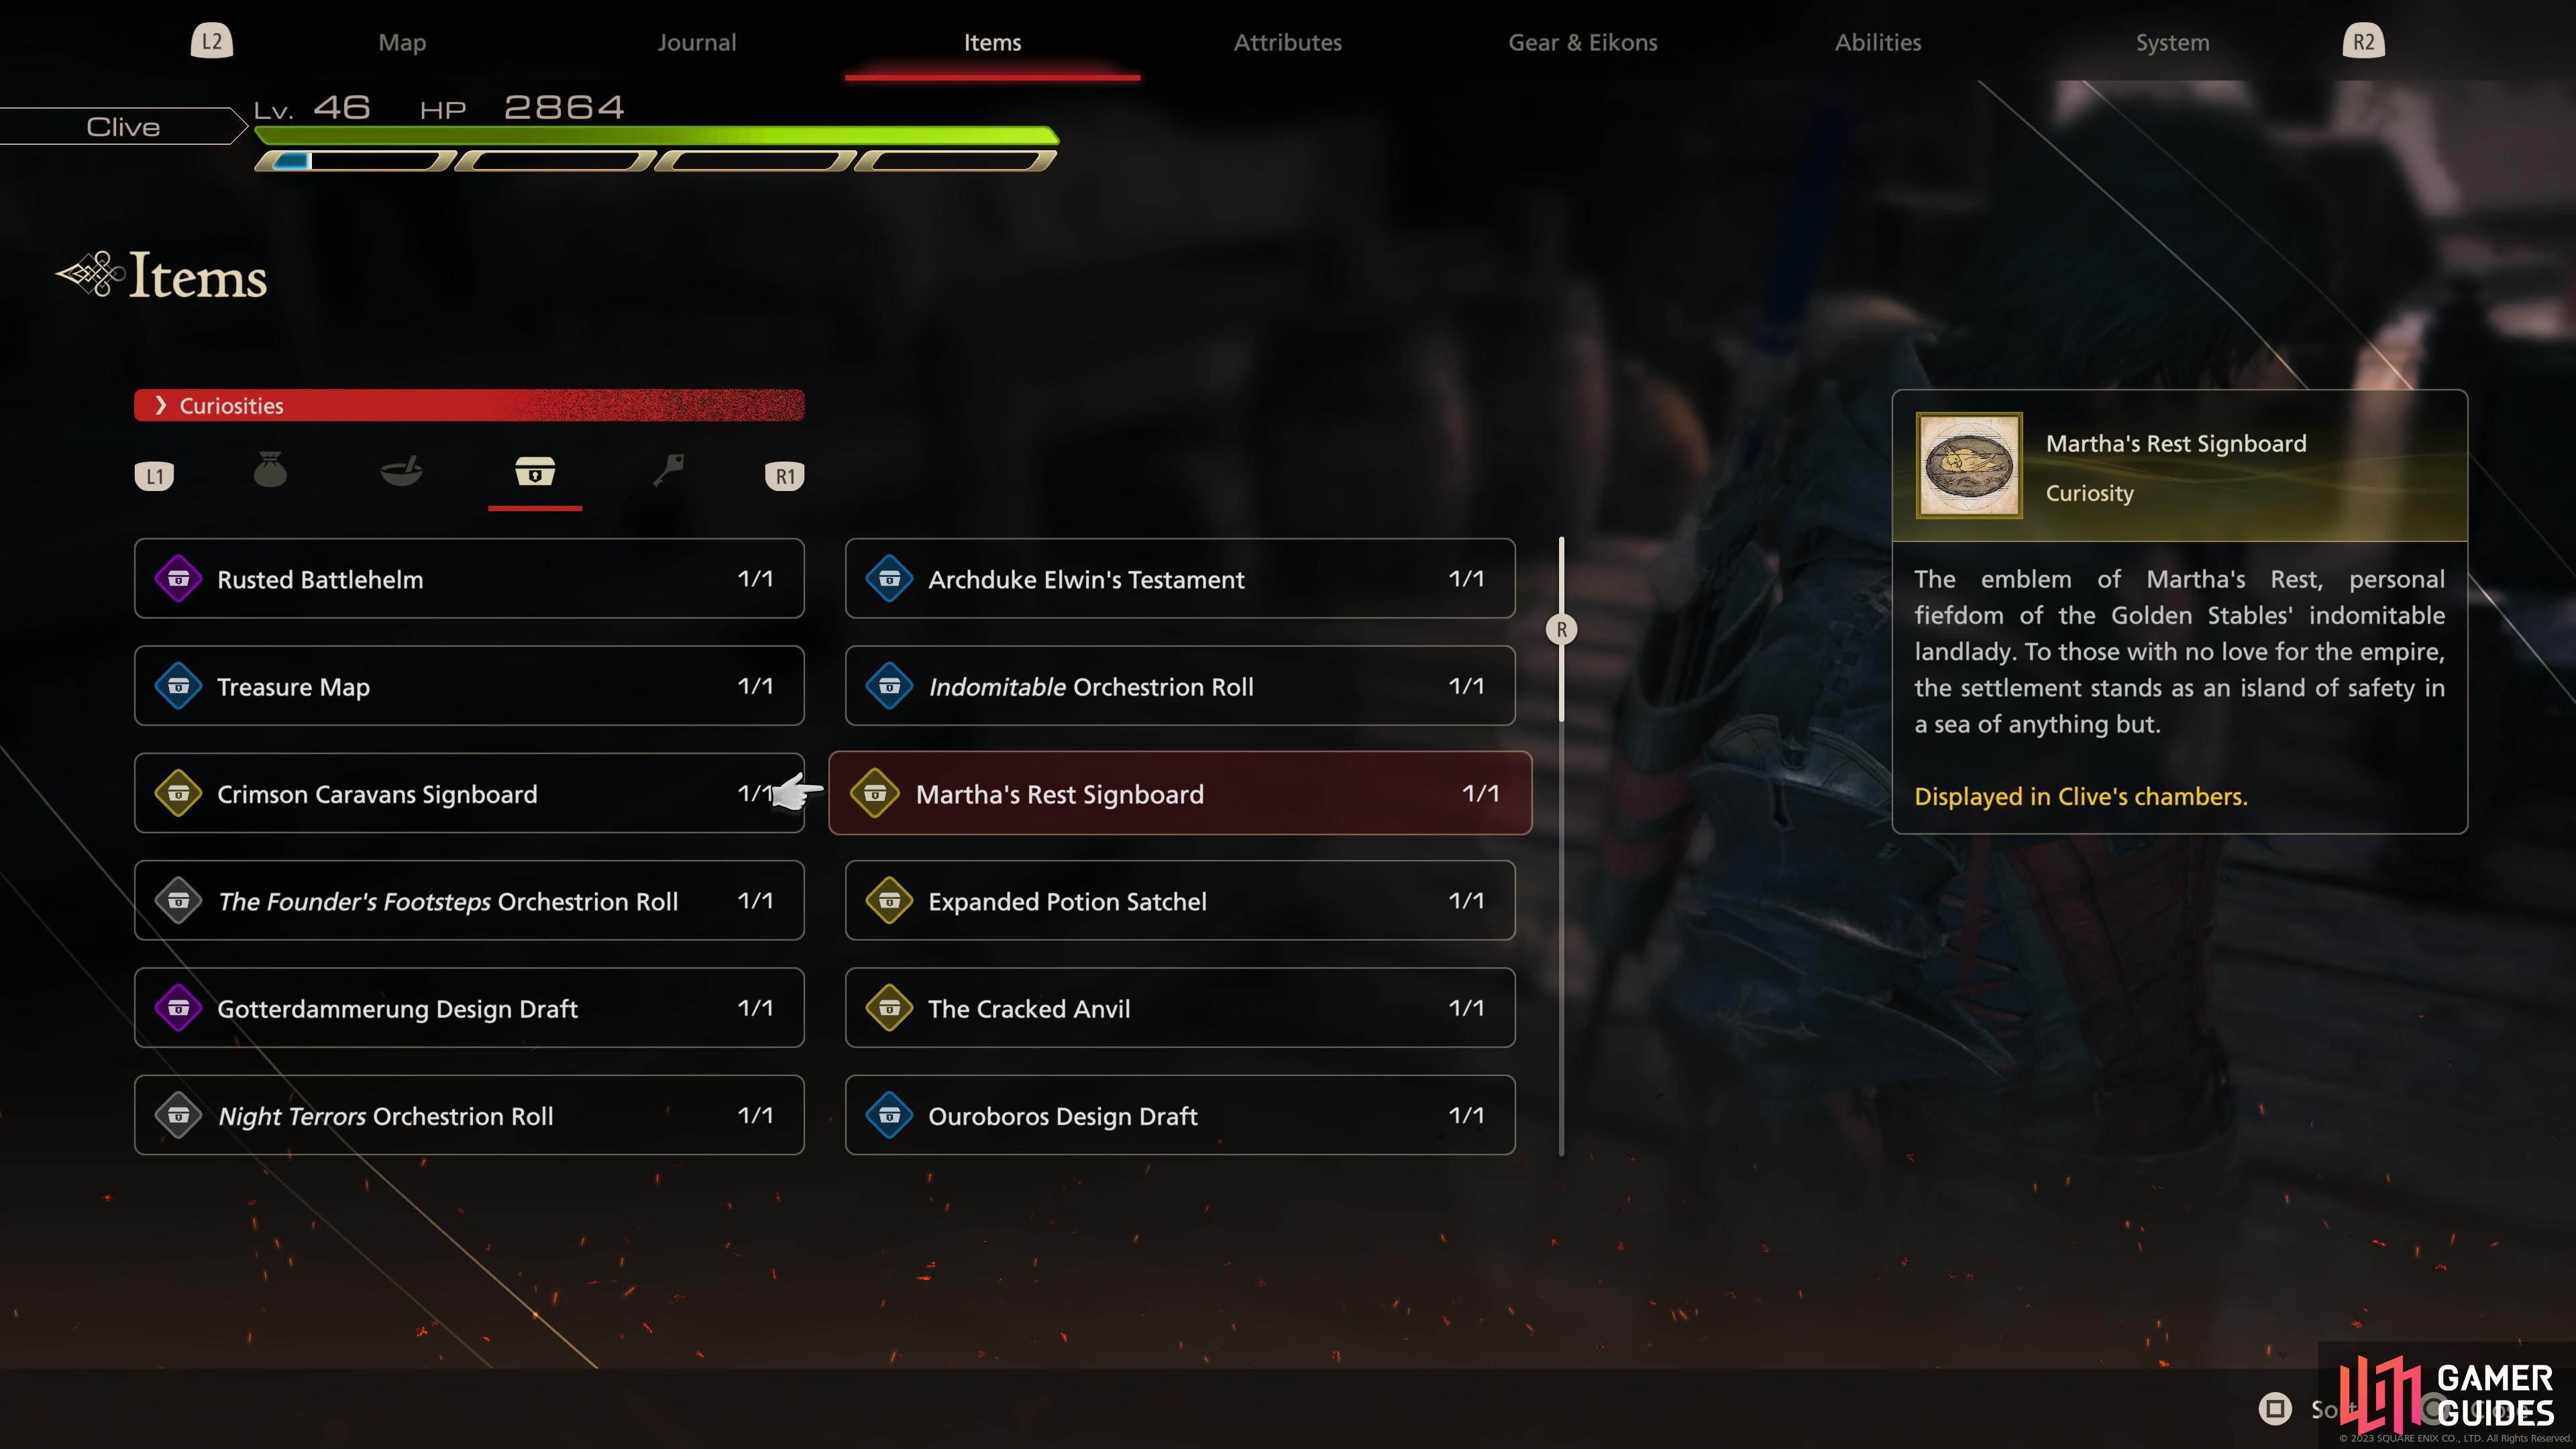
Task: Click the item list scrollbar R handle
Action: [1561, 630]
